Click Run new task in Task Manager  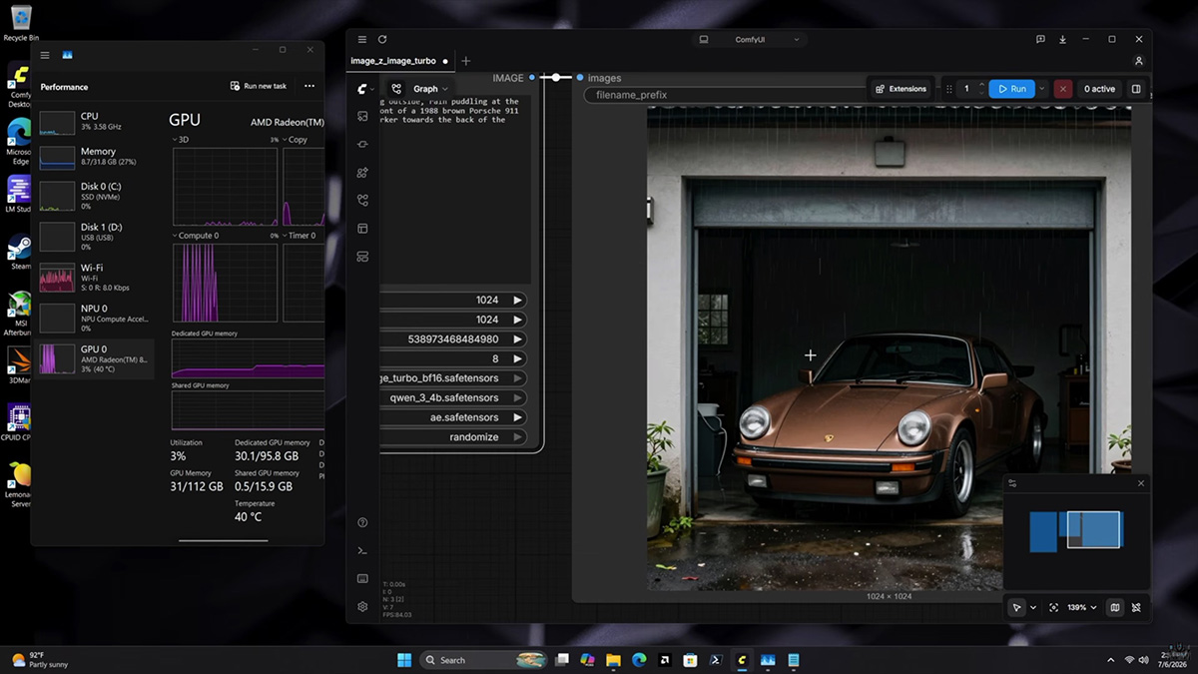pos(259,86)
